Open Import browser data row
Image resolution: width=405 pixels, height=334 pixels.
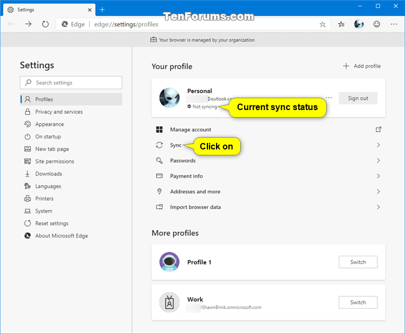[268, 207]
